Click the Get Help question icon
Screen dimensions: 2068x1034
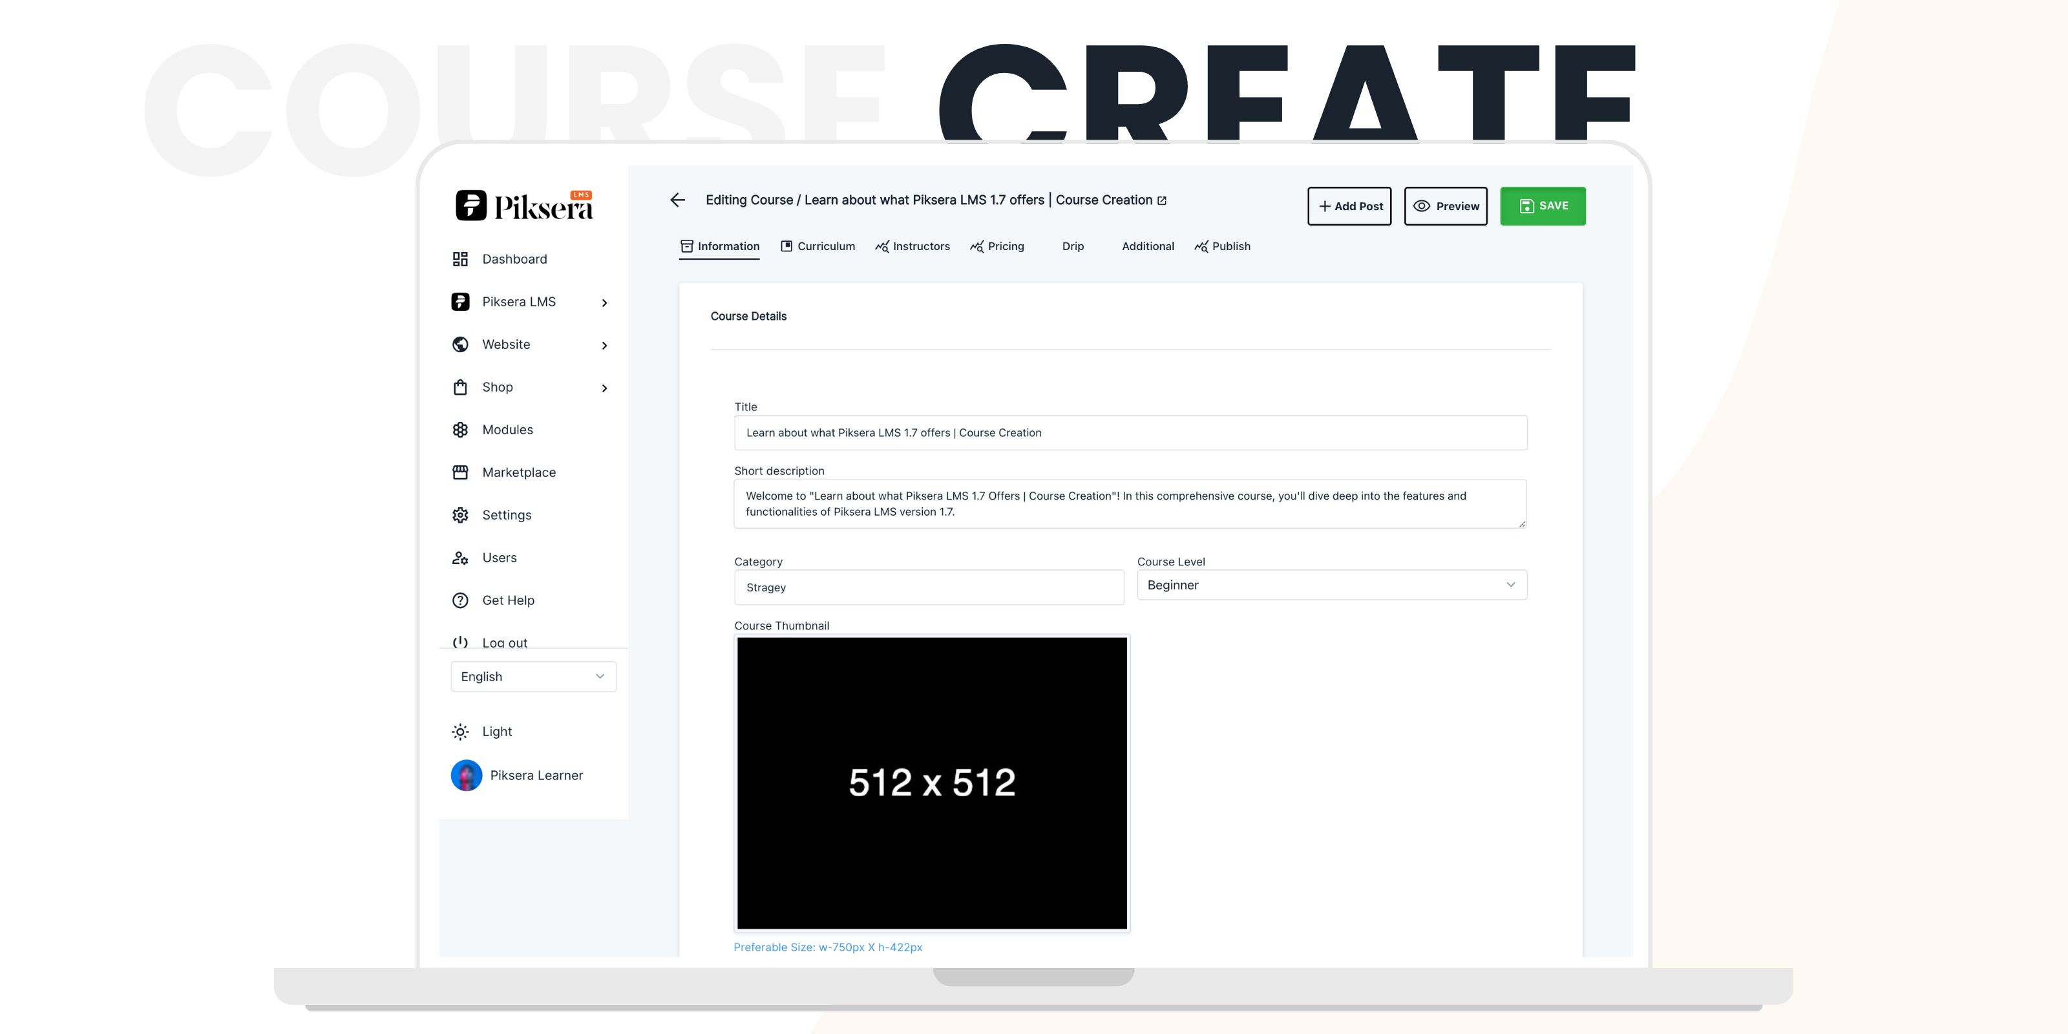point(460,600)
